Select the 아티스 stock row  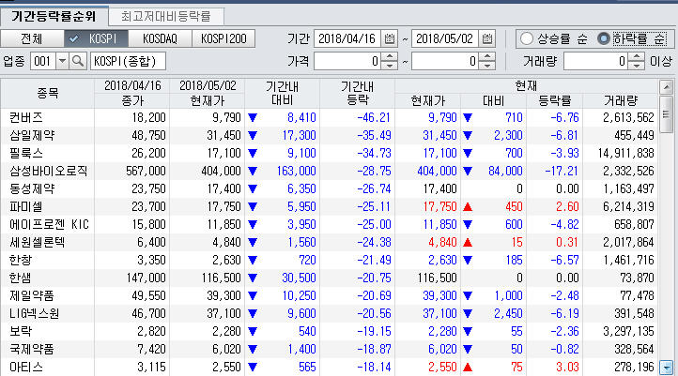(x=329, y=367)
